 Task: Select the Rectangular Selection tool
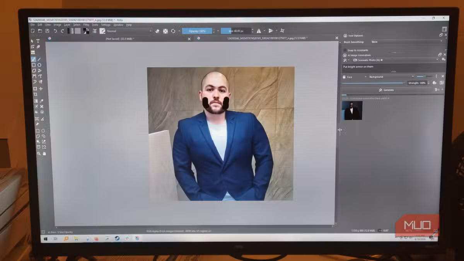[x=38, y=131]
